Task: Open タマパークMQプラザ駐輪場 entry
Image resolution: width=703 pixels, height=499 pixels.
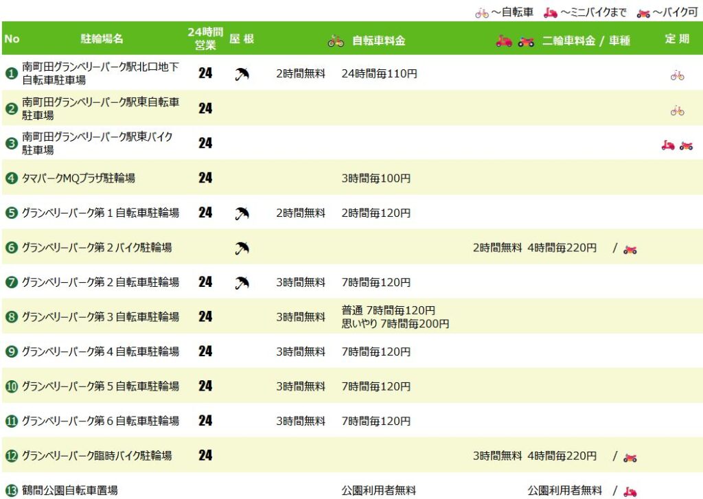Action: pos(78,178)
